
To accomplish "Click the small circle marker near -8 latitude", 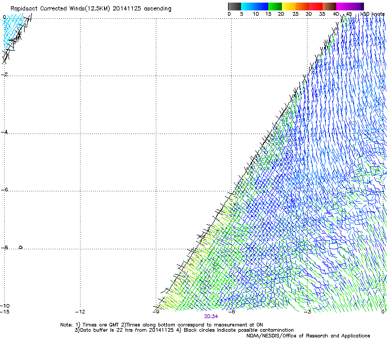I will tap(21, 247).
